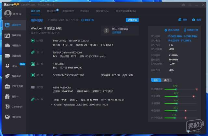Click the SOLIDIGM SSDPFKNU512GZ text
The width and height of the screenshot is (208, 136).
[69, 75]
